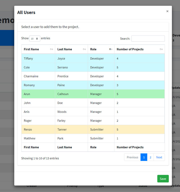The width and height of the screenshot is (180, 192).
Task: Click the green Save button
Action: (163, 179)
